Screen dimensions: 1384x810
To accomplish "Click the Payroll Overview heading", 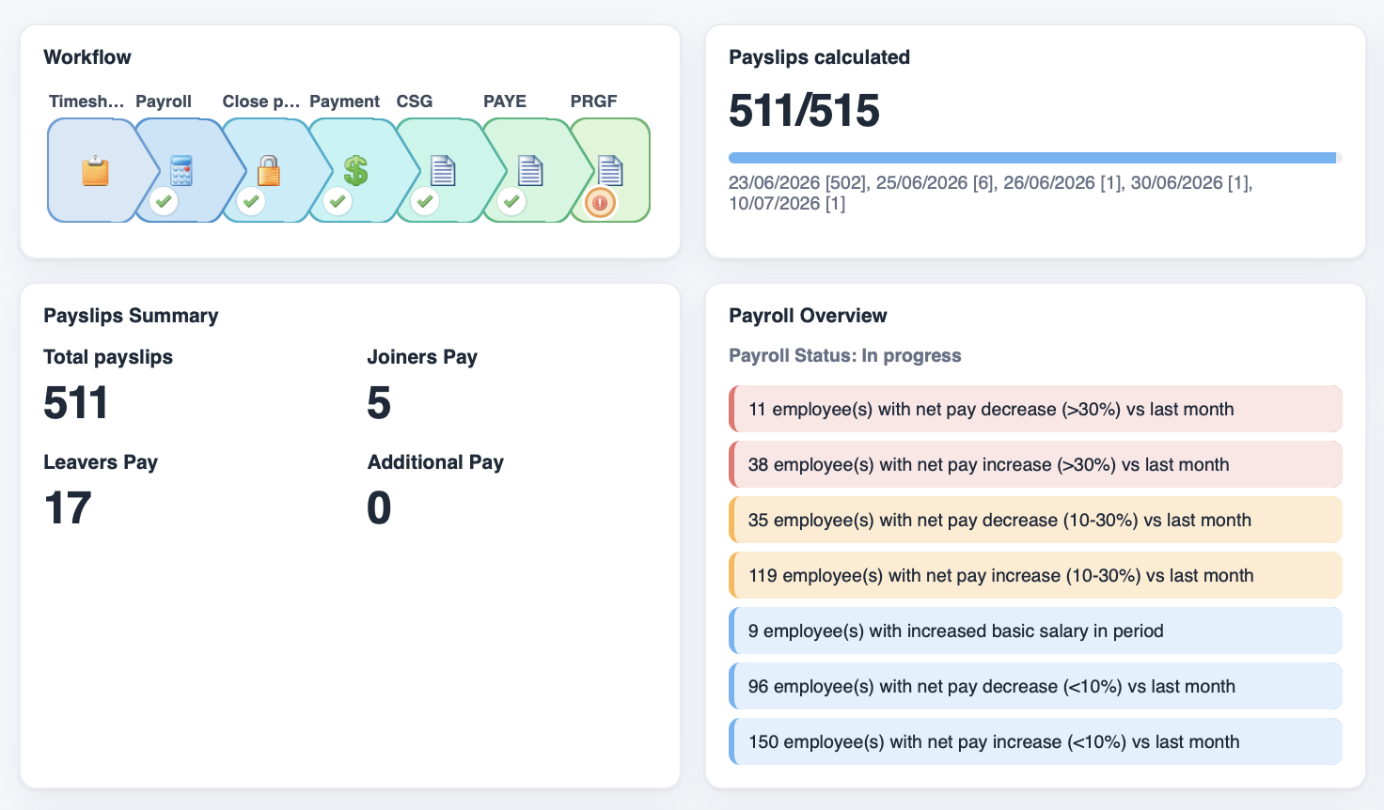I will (808, 316).
